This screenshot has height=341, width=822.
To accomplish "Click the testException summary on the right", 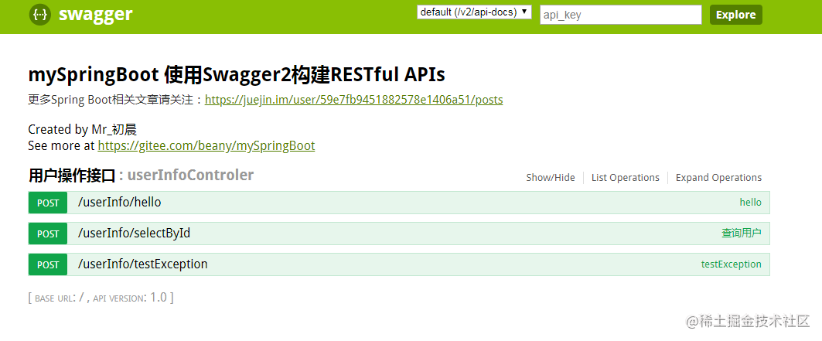I will (x=732, y=264).
